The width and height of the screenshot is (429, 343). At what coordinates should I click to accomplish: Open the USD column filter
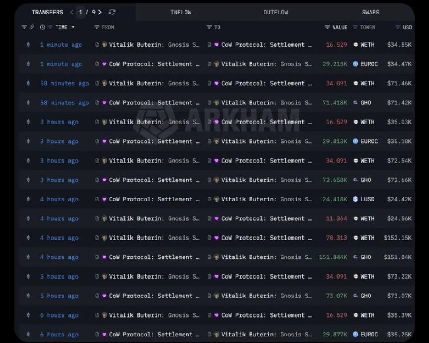click(398, 27)
